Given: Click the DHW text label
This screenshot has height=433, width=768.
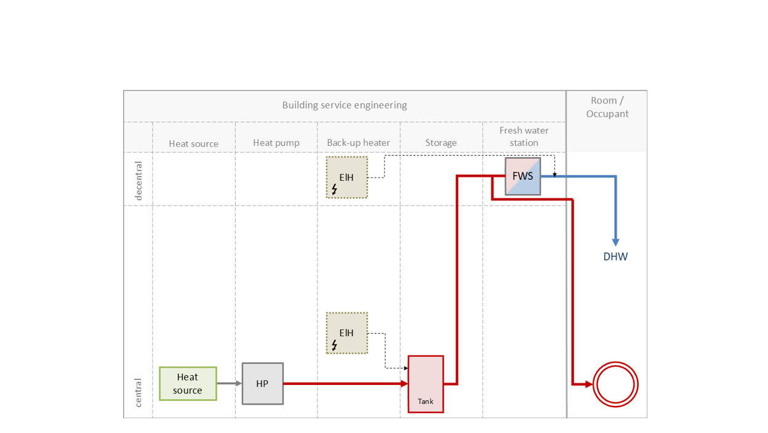Looking at the screenshot, I should (x=615, y=257).
